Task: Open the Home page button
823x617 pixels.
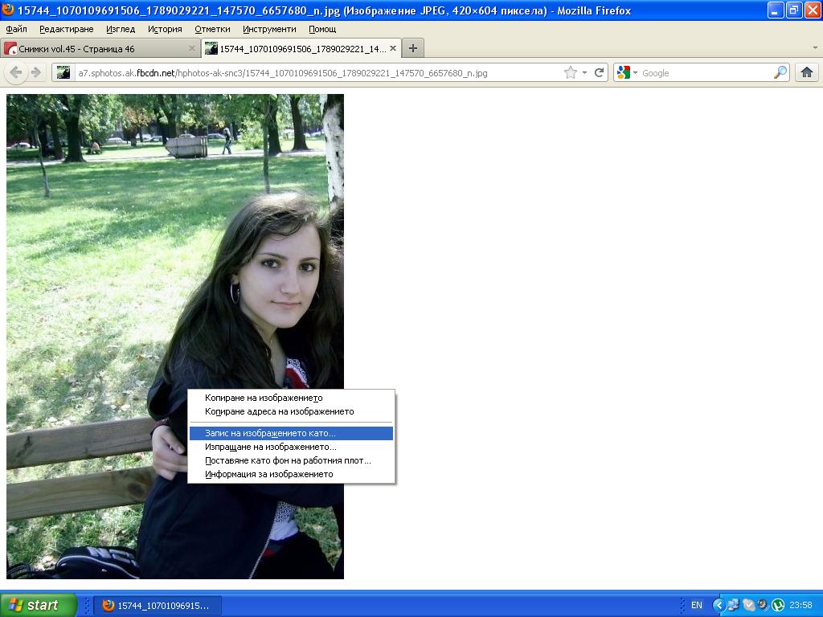Action: pos(807,72)
